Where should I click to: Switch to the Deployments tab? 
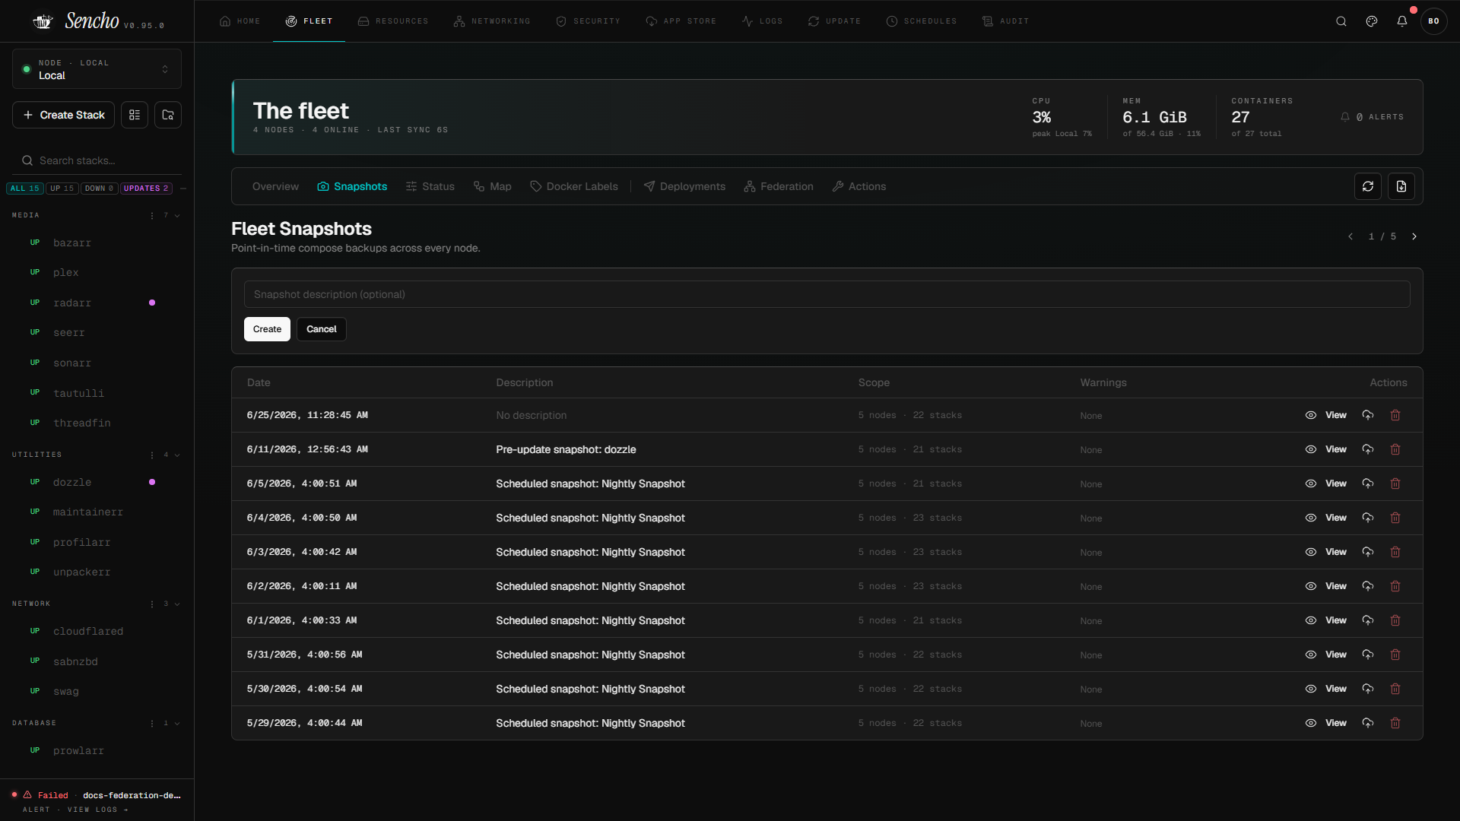[684, 186]
